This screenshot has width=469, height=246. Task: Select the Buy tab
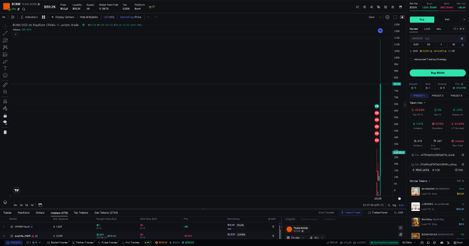pos(422,19)
